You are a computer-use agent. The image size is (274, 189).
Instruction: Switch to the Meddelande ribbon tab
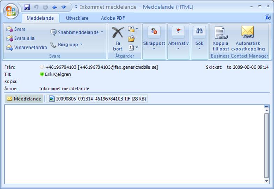tap(40, 18)
